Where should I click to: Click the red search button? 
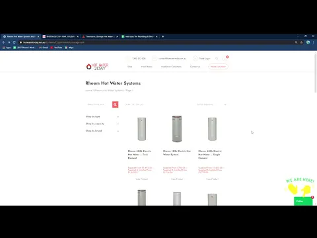coord(115,104)
